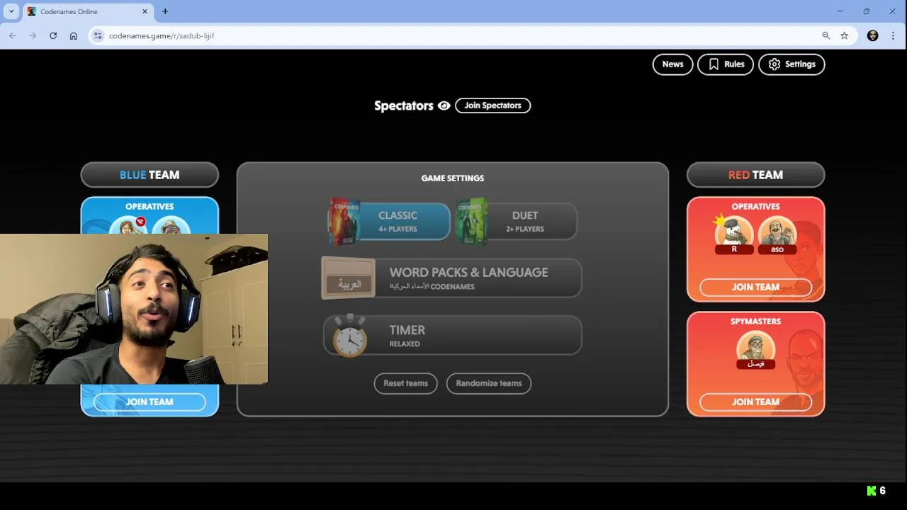
Task: Click the zoom magnifier icon in address bar
Action: (x=826, y=35)
